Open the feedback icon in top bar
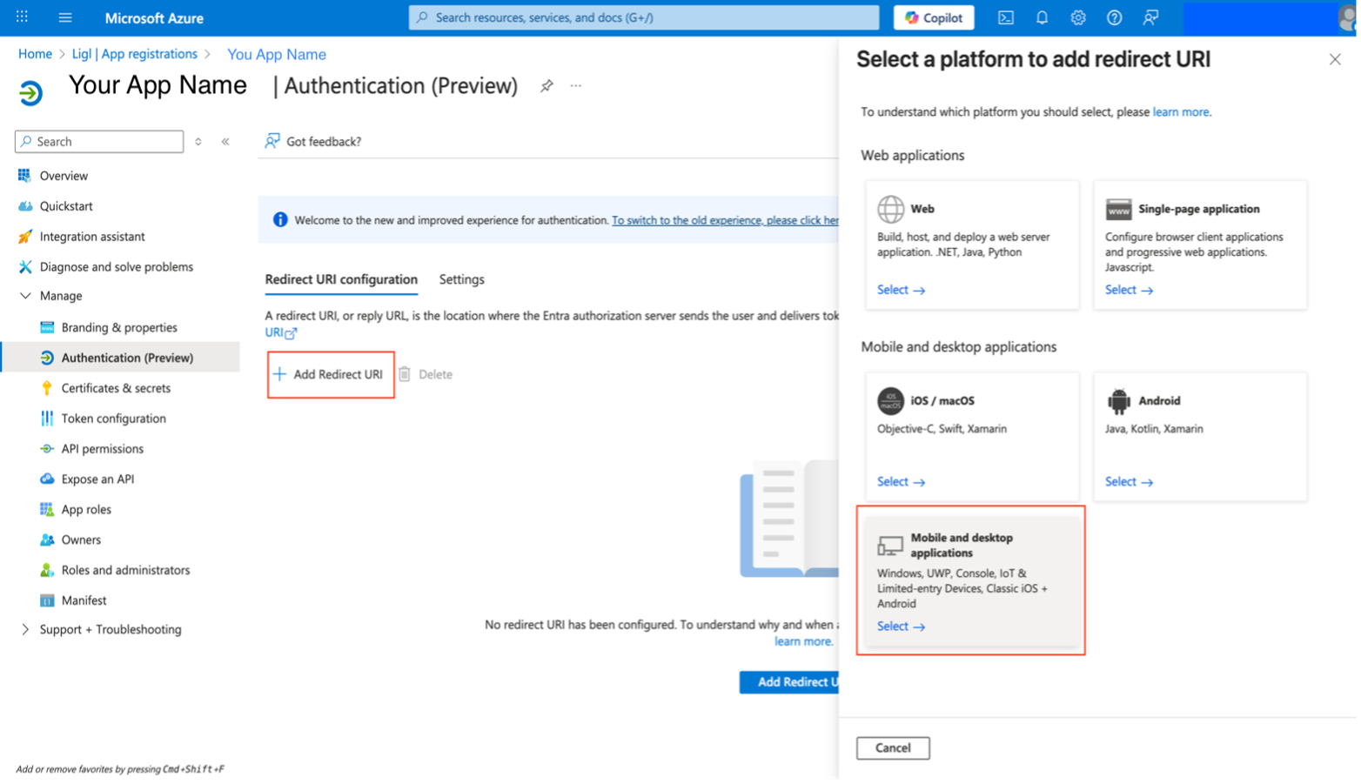Image resolution: width=1361 pixels, height=784 pixels. tap(1150, 17)
